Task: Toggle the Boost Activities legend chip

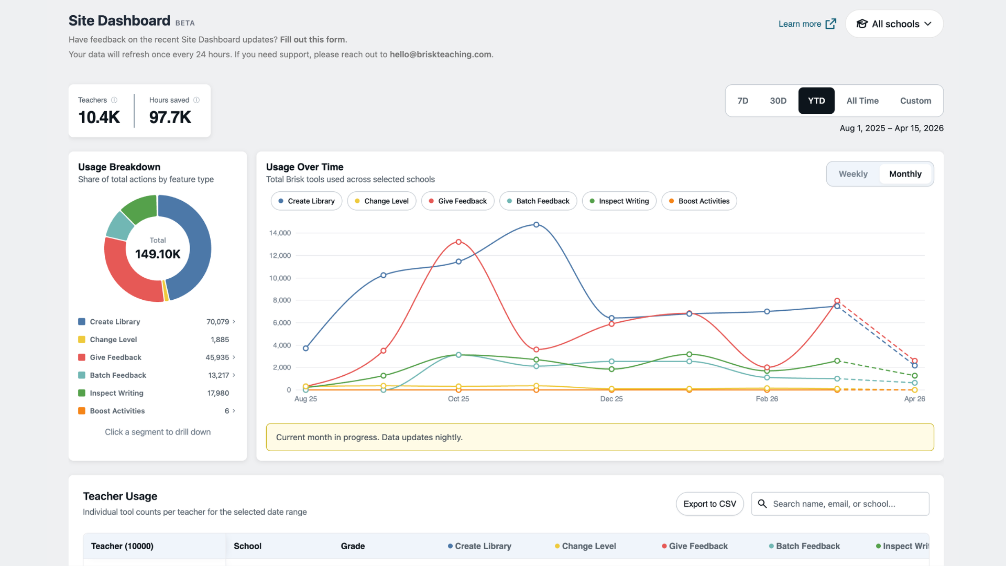Action: [699, 201]
